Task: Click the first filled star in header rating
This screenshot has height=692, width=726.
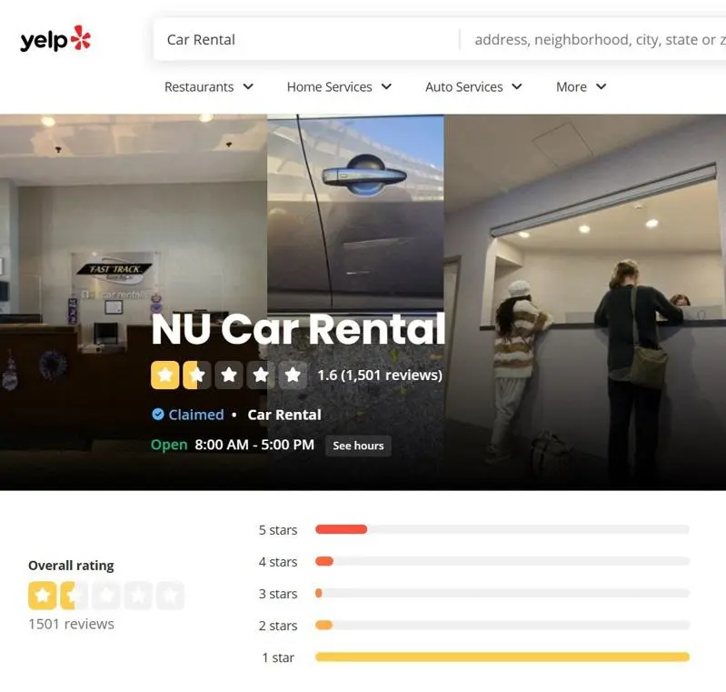Action: point(165,375)
